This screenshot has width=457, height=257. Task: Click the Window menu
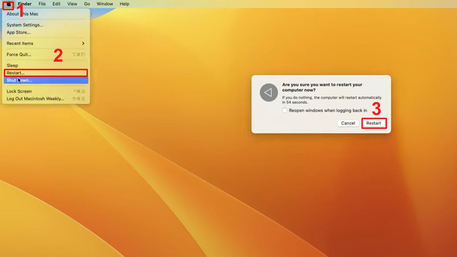[104, 4]
